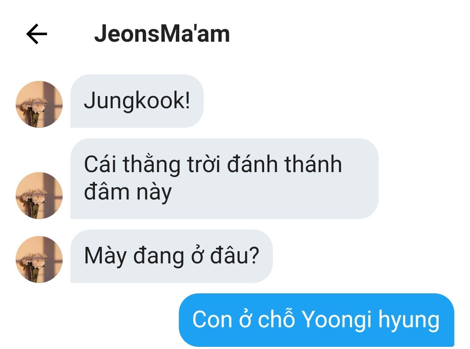Open the JeonsMa'am conversation title

[x=162, y=34]
